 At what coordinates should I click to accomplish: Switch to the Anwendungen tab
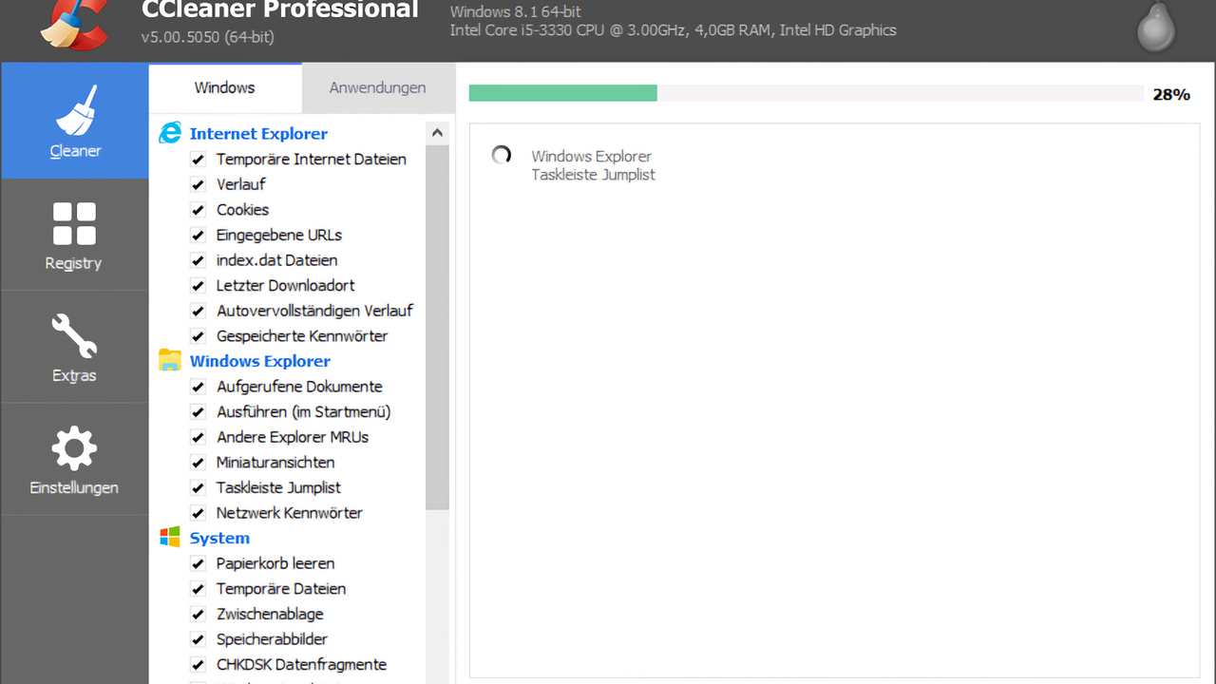point(377,87)
